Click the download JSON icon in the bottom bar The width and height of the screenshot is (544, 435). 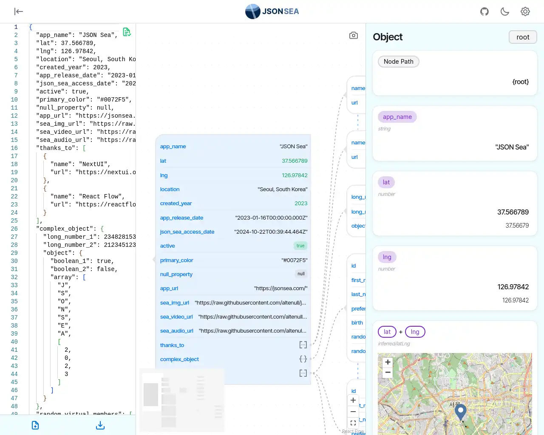click(100, 425)
